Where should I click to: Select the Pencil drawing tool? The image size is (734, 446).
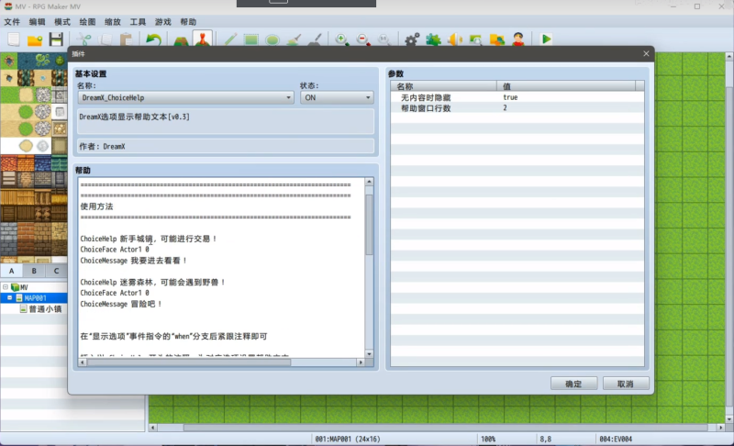pos(230,39)
